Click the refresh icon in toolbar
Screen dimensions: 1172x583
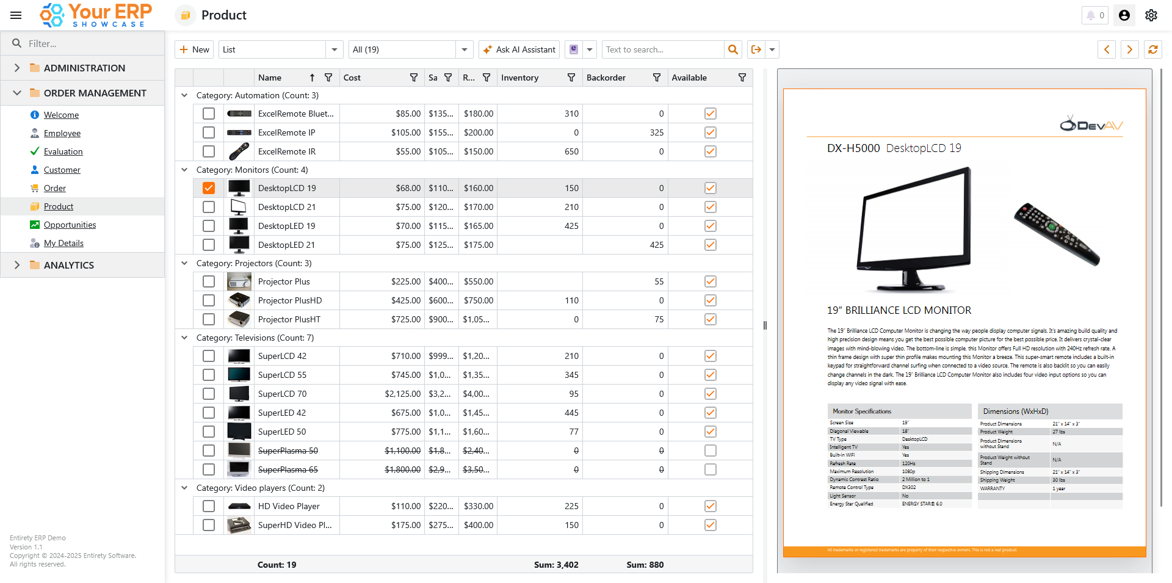pyautogui.click(x=1152, y=49)
